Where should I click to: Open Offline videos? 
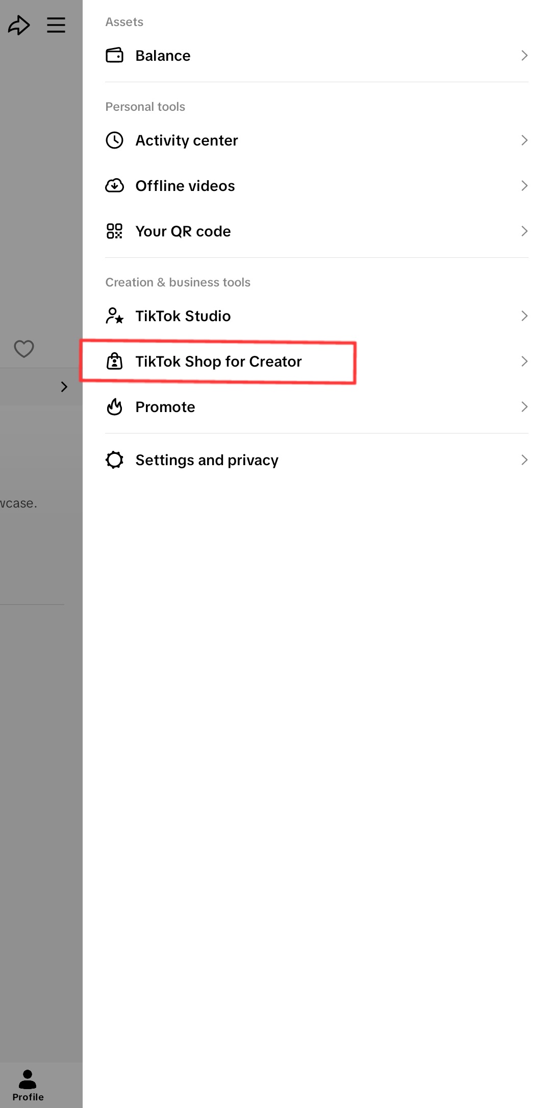pos(316,185)
